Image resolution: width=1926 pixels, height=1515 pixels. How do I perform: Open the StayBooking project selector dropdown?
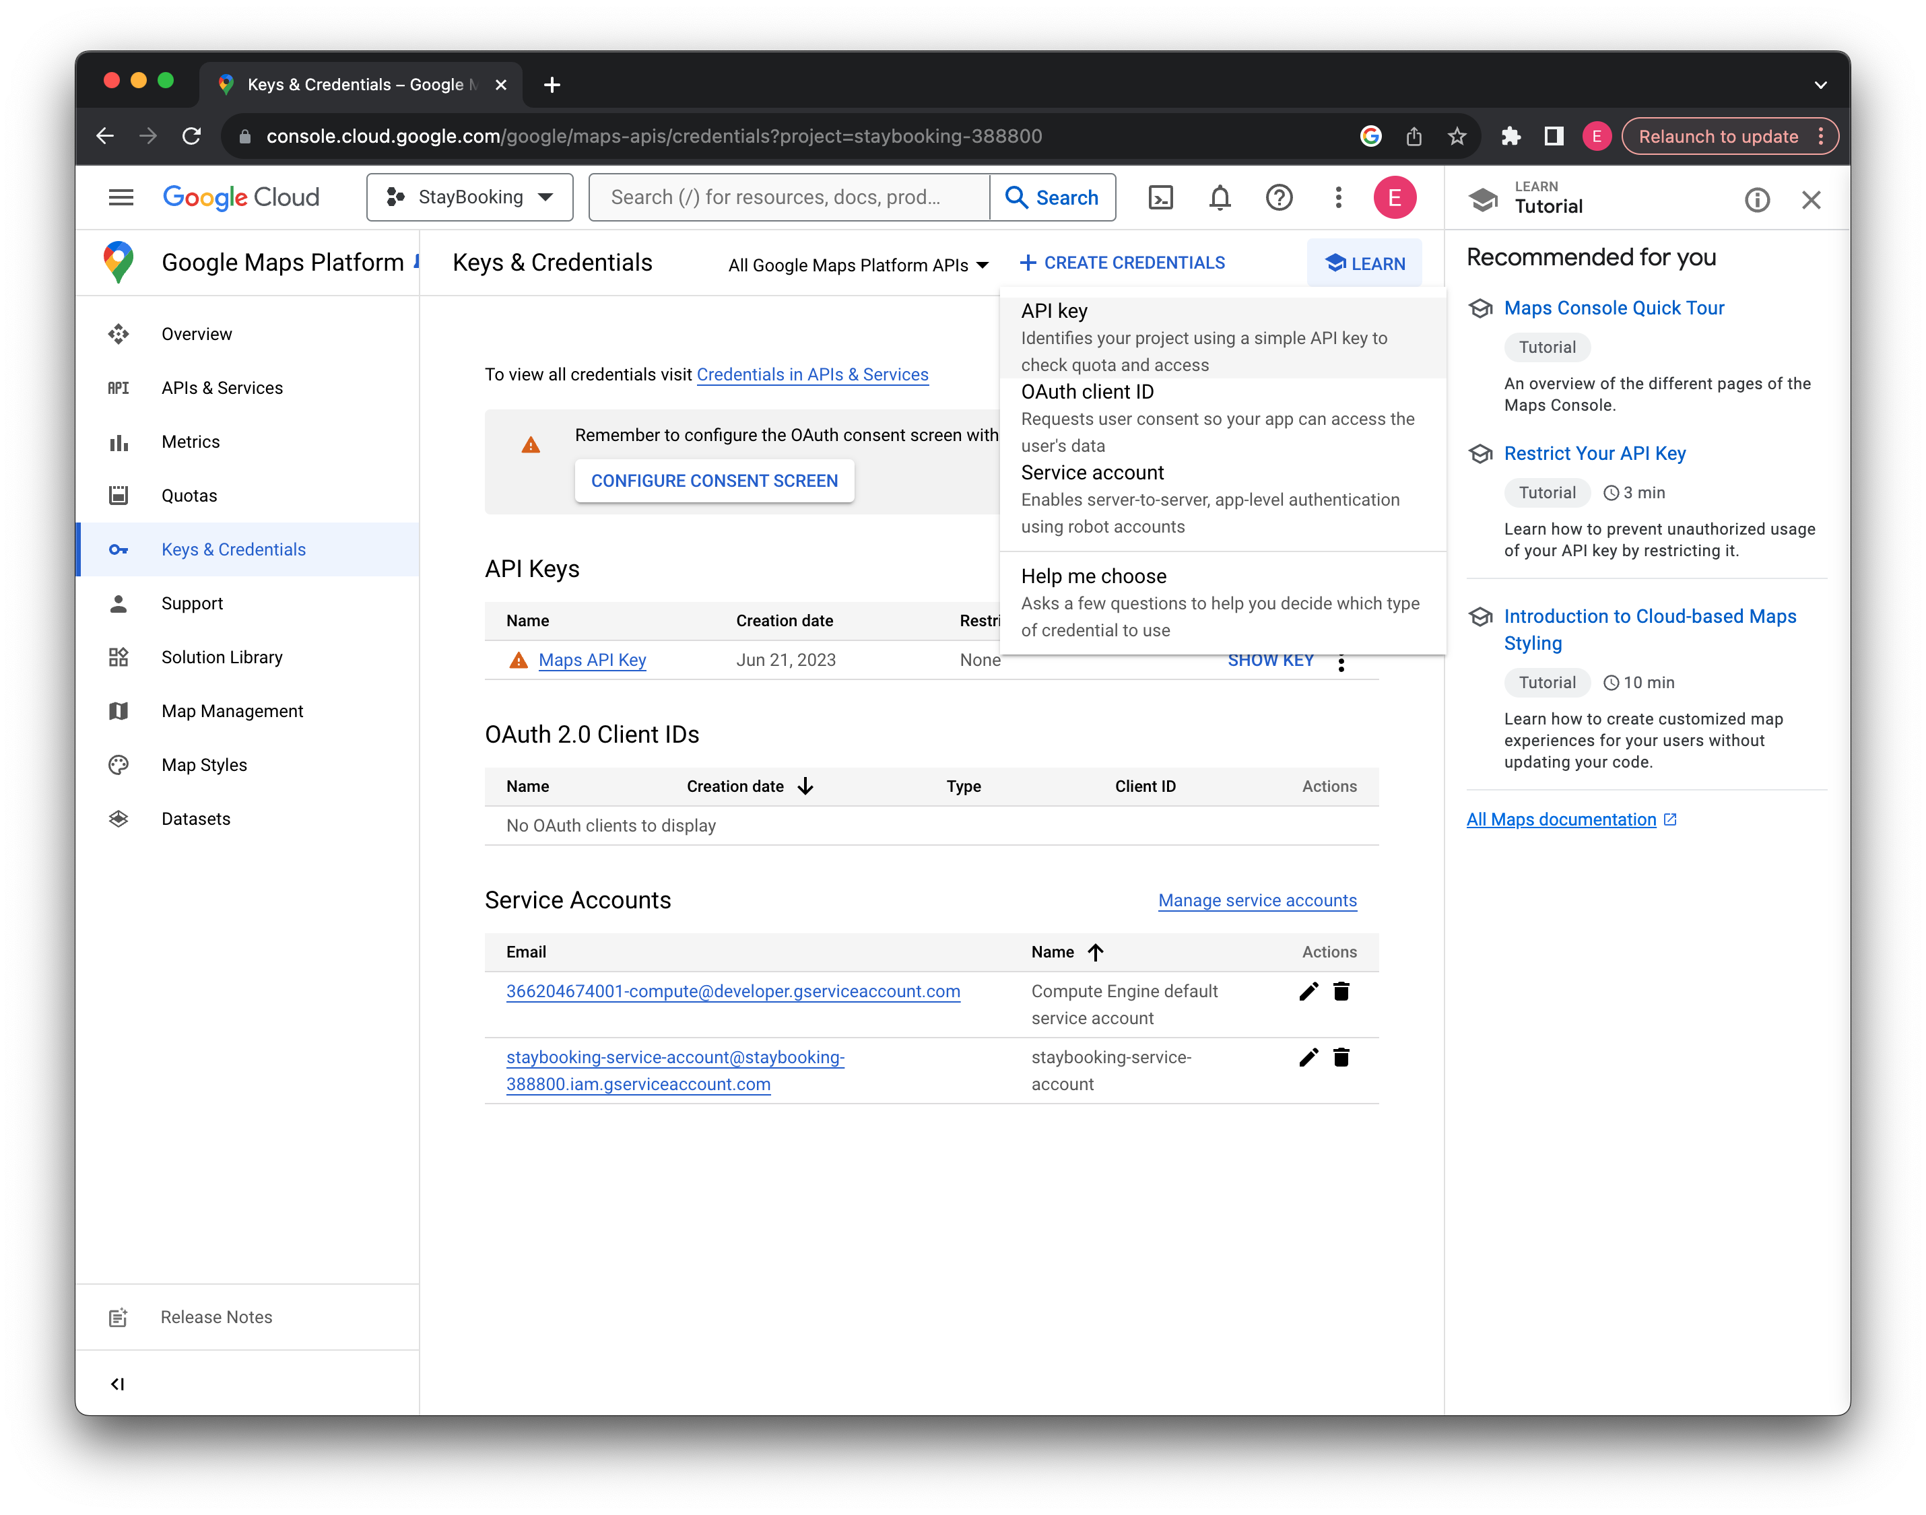coord(469,197)
